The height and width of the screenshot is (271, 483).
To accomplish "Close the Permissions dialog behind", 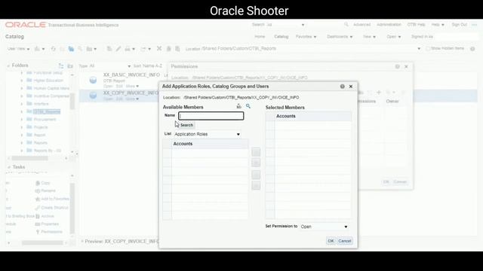I will (406, 67).
